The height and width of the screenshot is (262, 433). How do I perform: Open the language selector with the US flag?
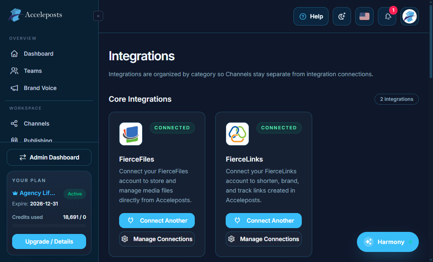click(x=364, y=17)
